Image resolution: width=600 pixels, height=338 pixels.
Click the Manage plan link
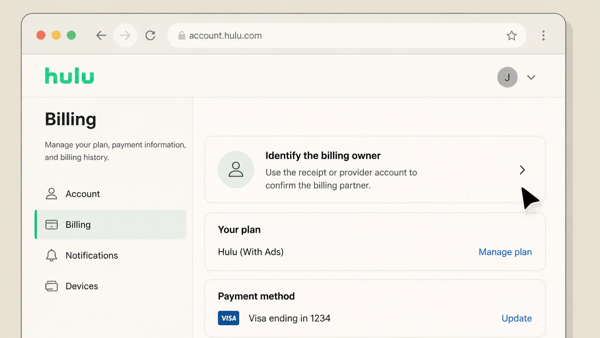(x=505, y=252)
